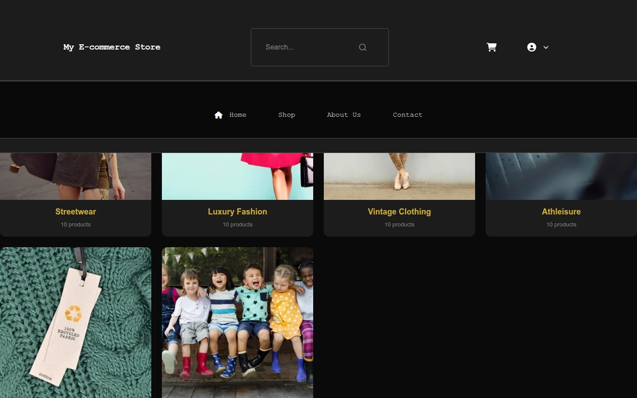Open the About Us page
The height and width of the screenshot is (398, 637).
pyautogui.click(x=344, y=115)
